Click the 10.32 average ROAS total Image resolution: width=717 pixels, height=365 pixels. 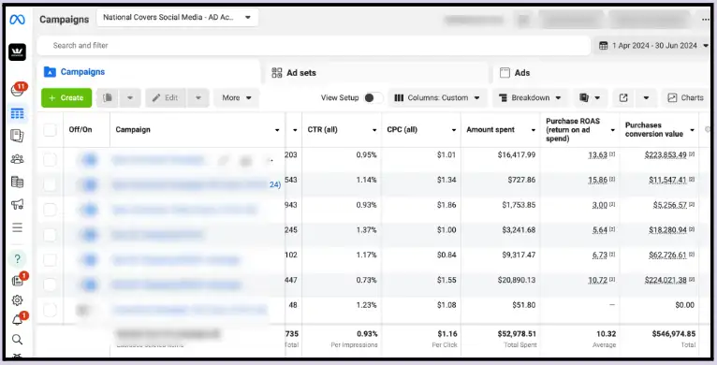click(x=606, y=334)
